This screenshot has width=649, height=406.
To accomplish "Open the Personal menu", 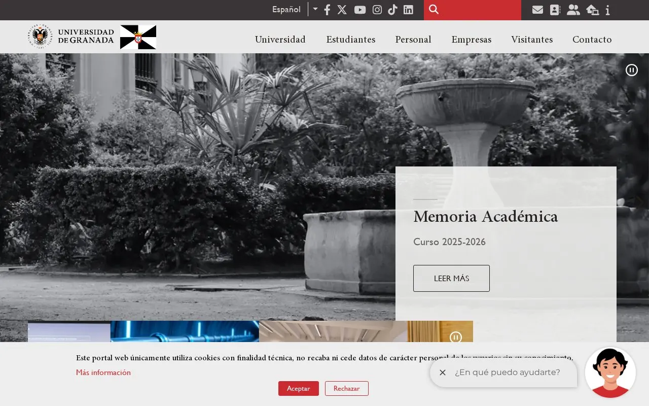I will pos(413,40).
